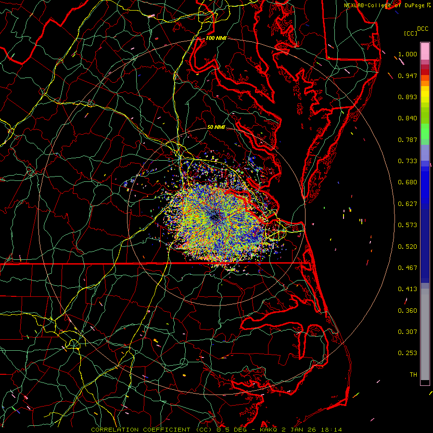Select the 0.467 legend value
Image resolution: width=433 pixels, height=433 pixels.
coord(408,268)
